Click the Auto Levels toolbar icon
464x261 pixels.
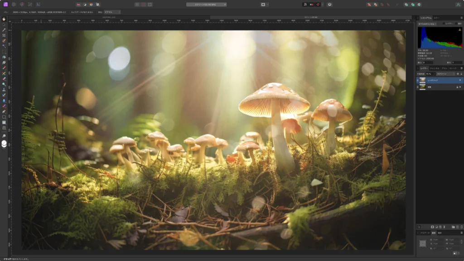click(78, 4)
